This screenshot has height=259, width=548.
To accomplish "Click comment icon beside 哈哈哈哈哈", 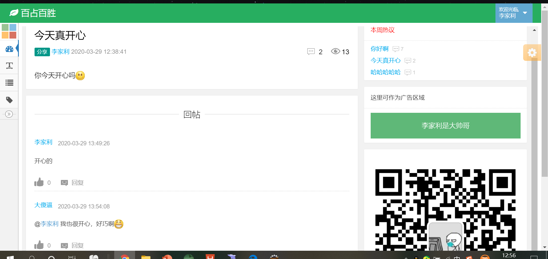I will [408, 73].
